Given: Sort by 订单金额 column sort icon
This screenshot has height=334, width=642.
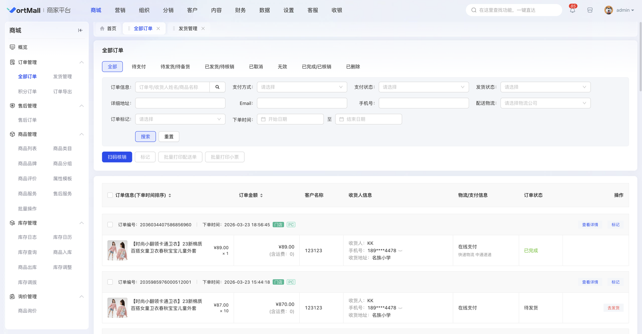Looking at the screenshot, I should (262, 196).
